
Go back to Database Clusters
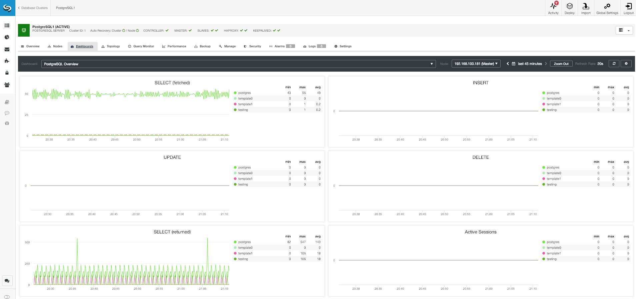click(x=33, y=8)
